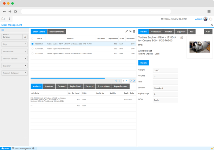The image size is (214, 150).
Task: Click the pencil edit icon above grid
Action: (x=127, y=31)
